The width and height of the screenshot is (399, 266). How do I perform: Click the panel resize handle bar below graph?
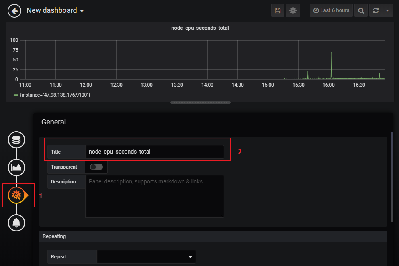[201, 102]
